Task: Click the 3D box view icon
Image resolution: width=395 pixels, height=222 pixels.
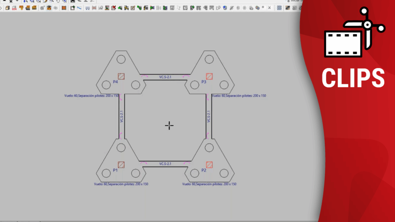Action: (7, 8)
